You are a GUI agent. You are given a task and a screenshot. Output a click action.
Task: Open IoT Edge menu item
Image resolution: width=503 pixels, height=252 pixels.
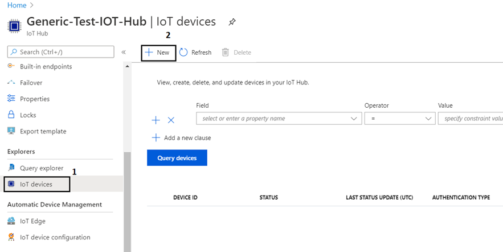[x=32, y=221]
